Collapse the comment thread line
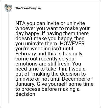The width and height of the screenshot is (101, 108). click(x=8, y=58)
